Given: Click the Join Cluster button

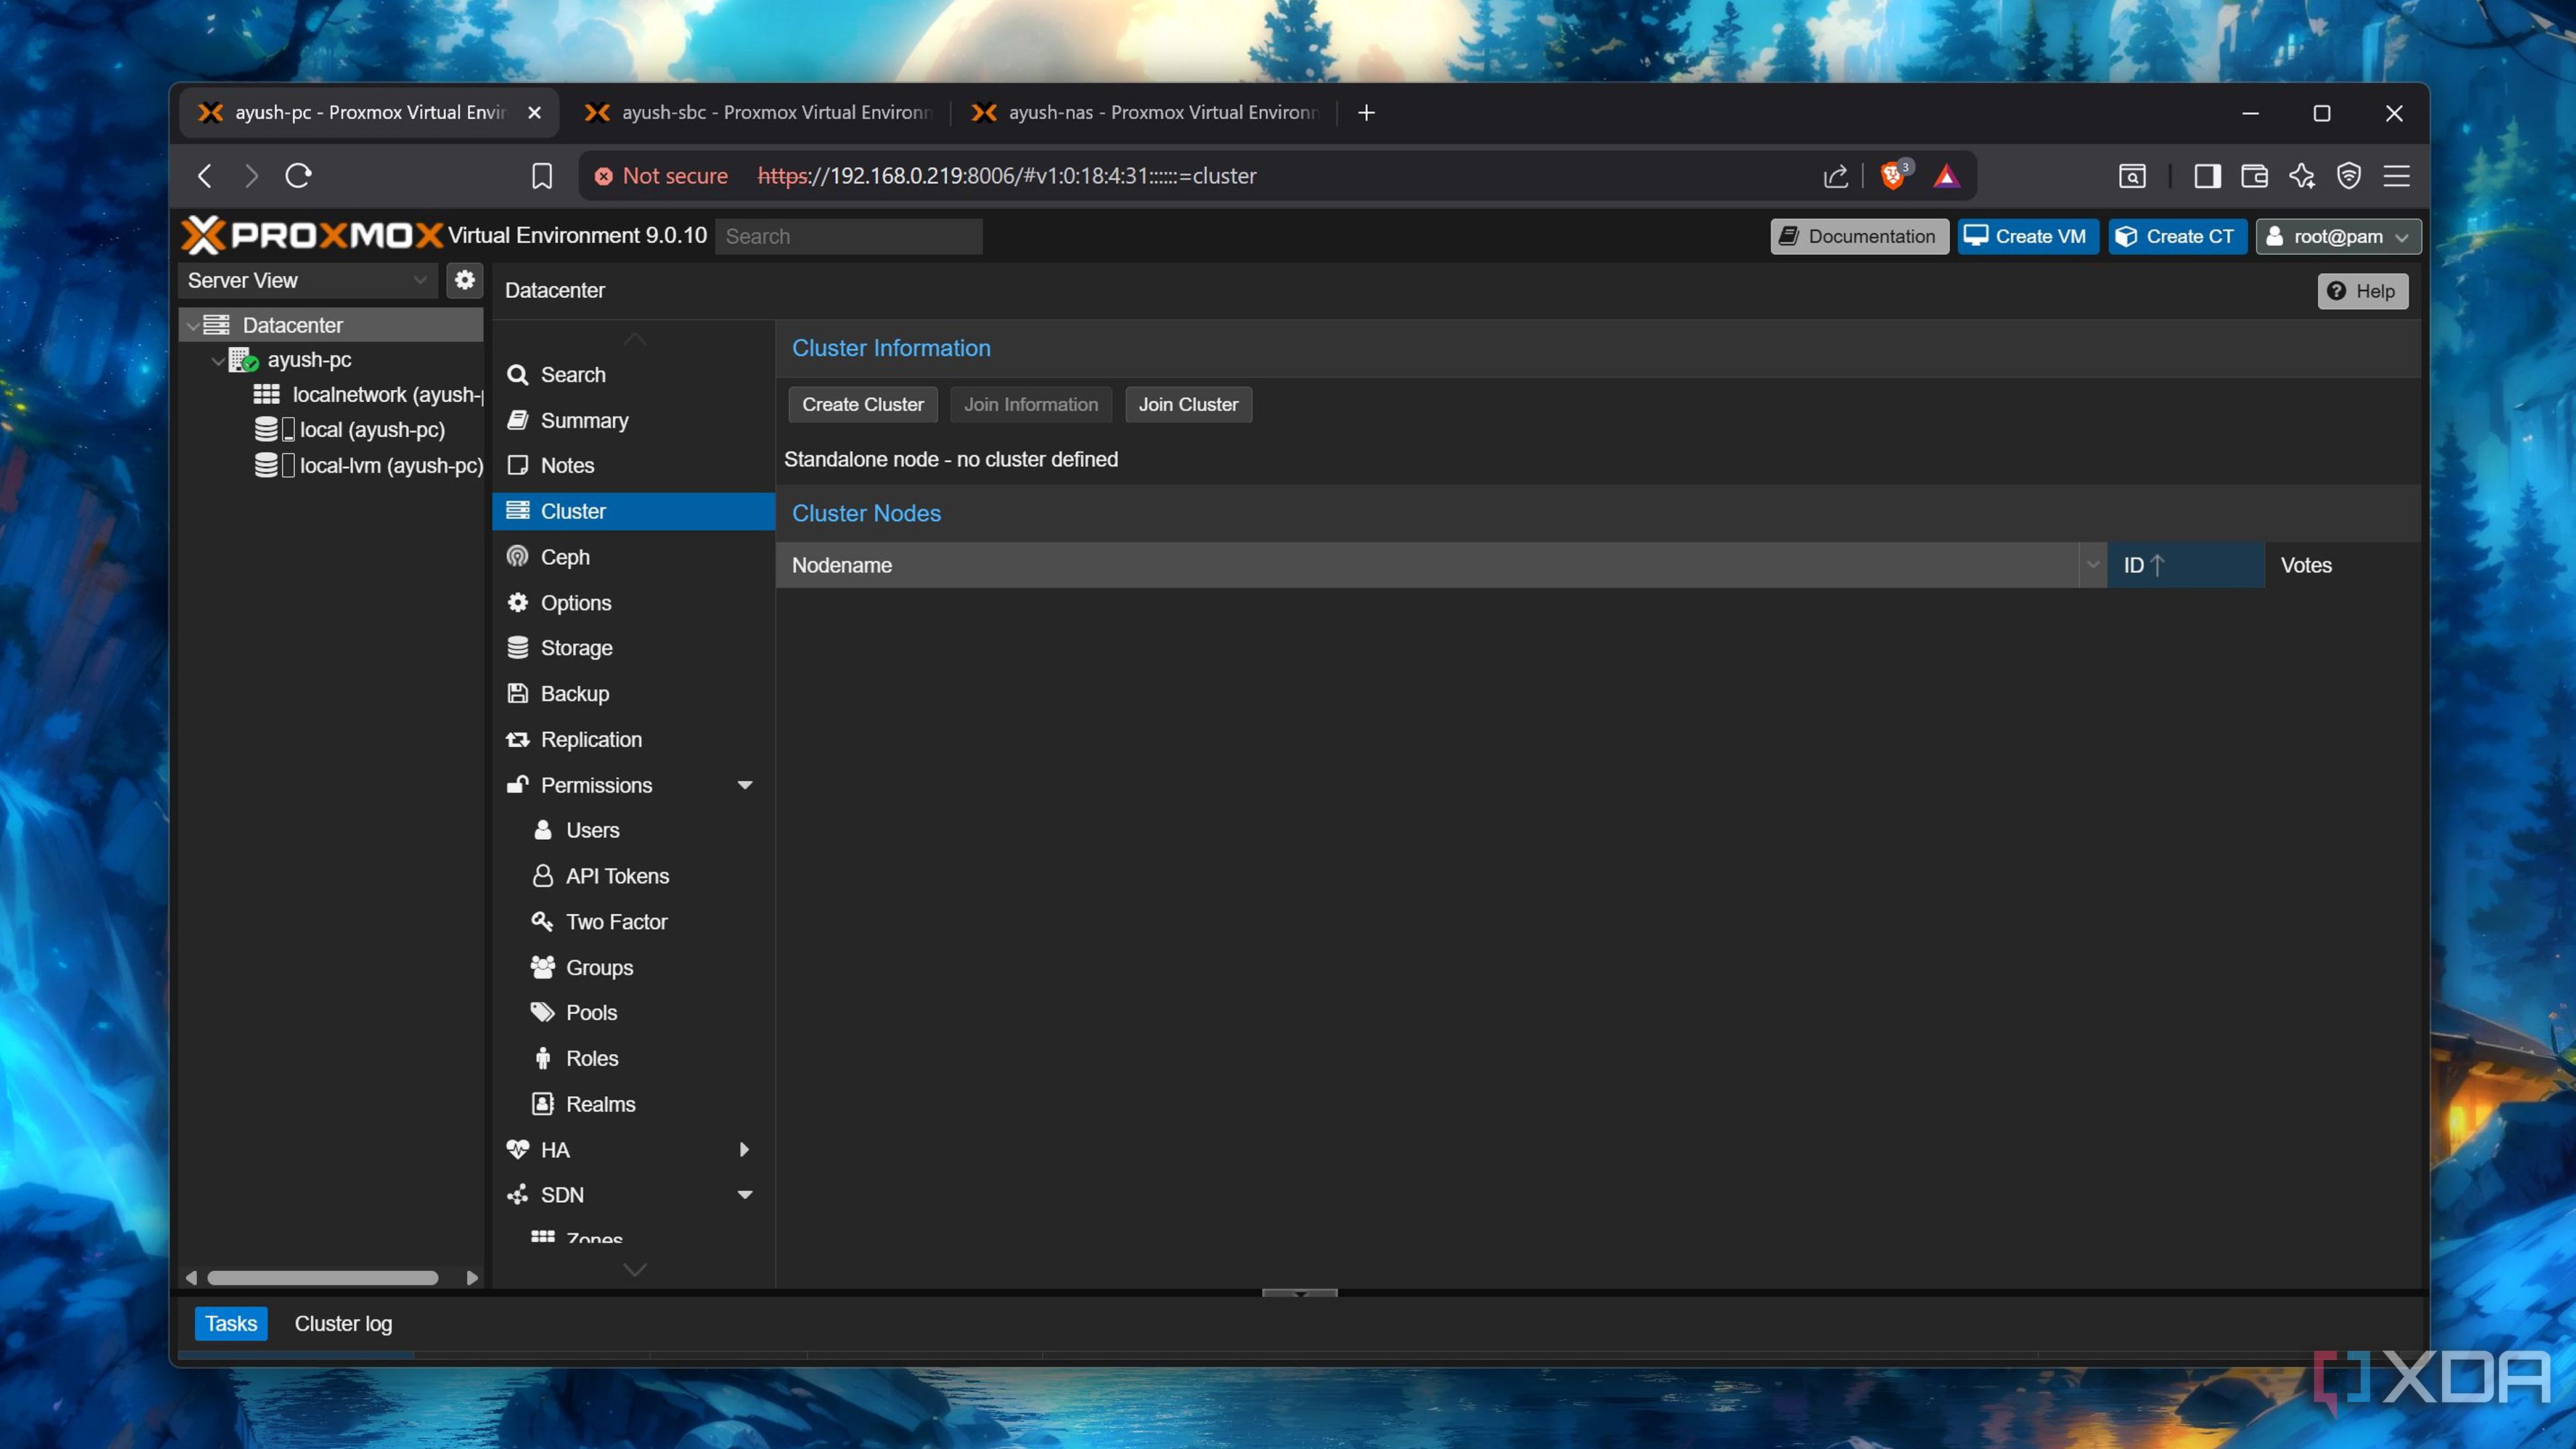Looking at the screenshot, I should (x=1188, y=405).
